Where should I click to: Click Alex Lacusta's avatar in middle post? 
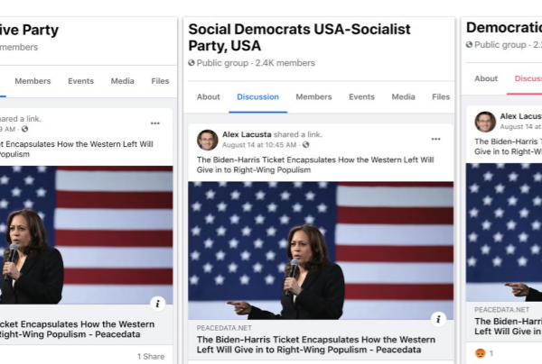(x=207, y=139)
